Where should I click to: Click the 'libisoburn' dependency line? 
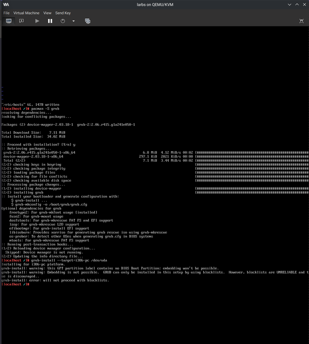tap(88, 232)
